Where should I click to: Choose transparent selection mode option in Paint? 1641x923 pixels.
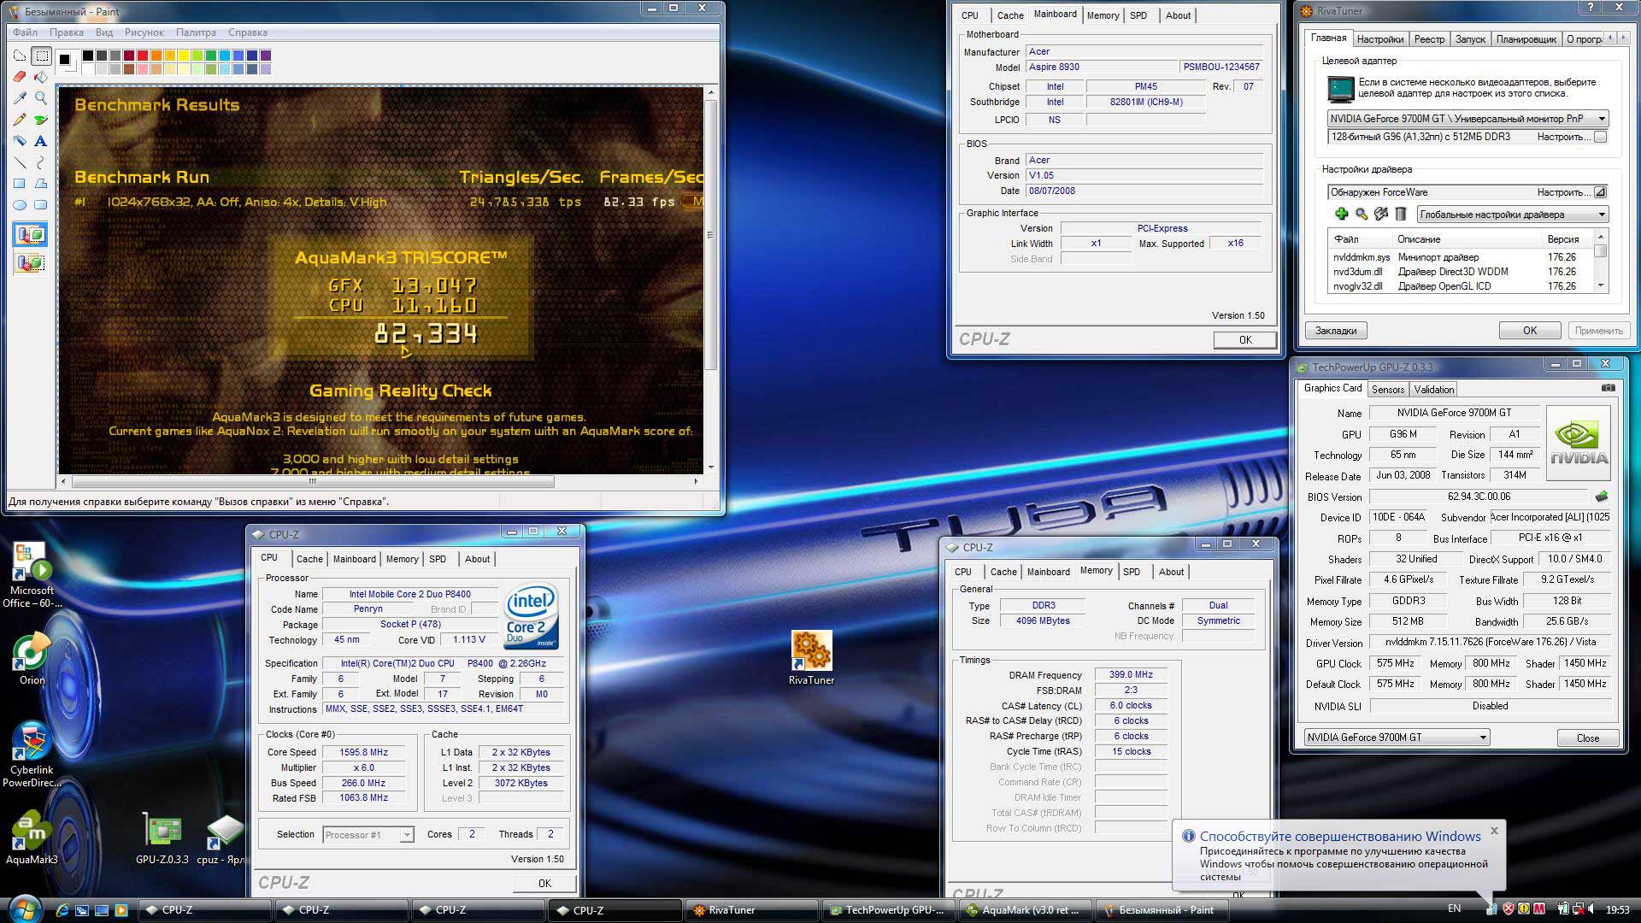point(30,263)
